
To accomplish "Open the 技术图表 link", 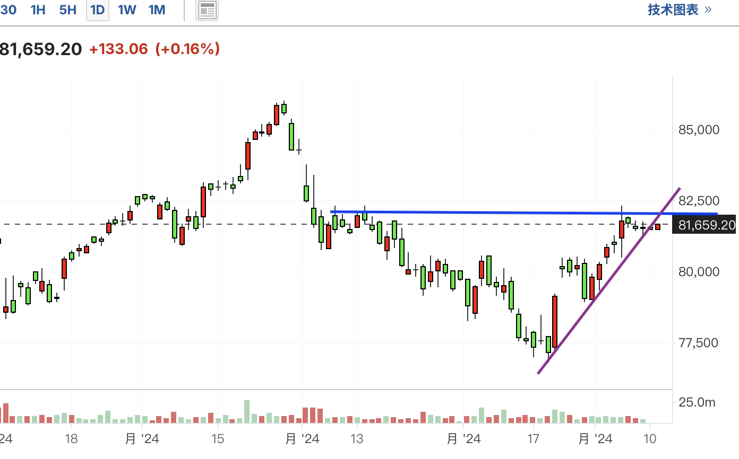I will point(680,10).
